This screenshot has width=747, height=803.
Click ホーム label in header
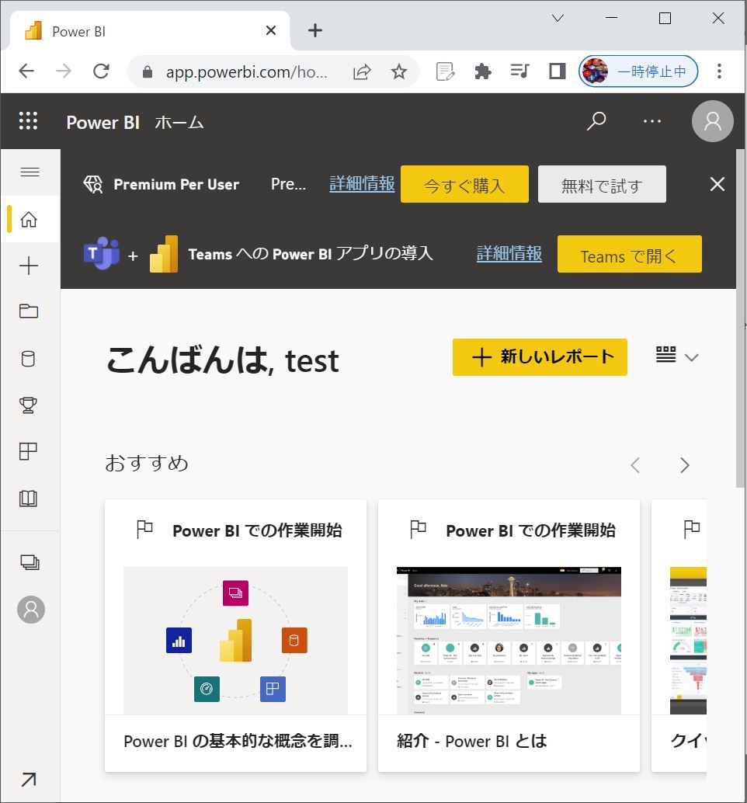click(x=179, y=123)
